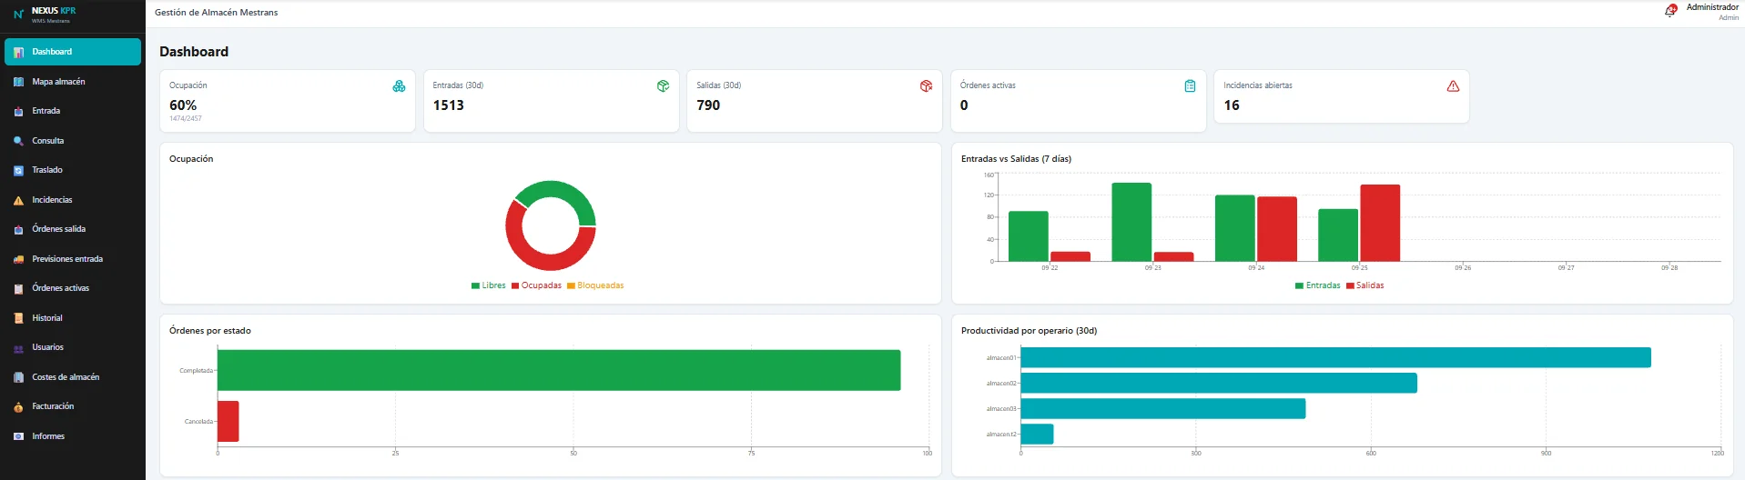Click the red Cancelada bar
The height and width of the screenshot is (480, 1745).
point(228,421)
